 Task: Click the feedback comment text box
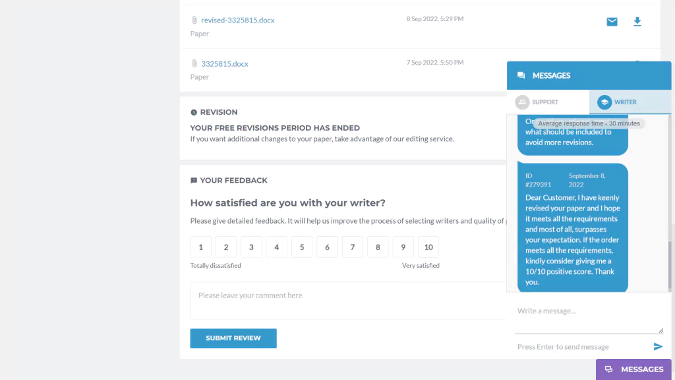[348, 301]
